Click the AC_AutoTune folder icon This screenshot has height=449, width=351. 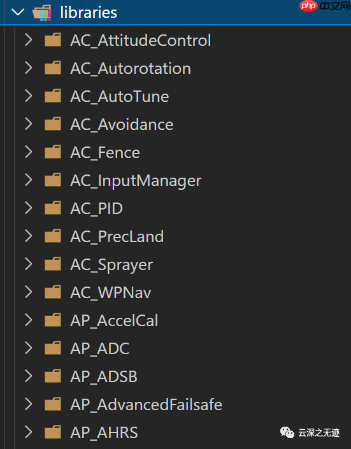point(53,96)
